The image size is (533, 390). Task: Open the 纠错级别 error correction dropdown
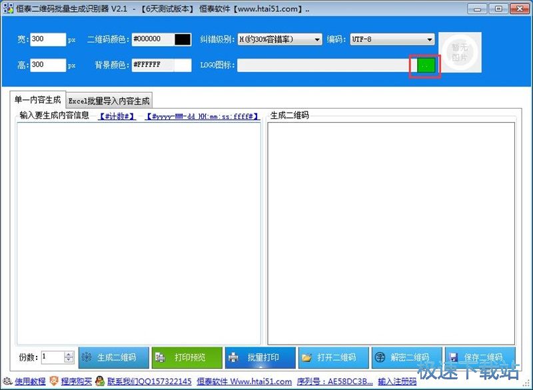pyautogui.click(x=279, y=39)
